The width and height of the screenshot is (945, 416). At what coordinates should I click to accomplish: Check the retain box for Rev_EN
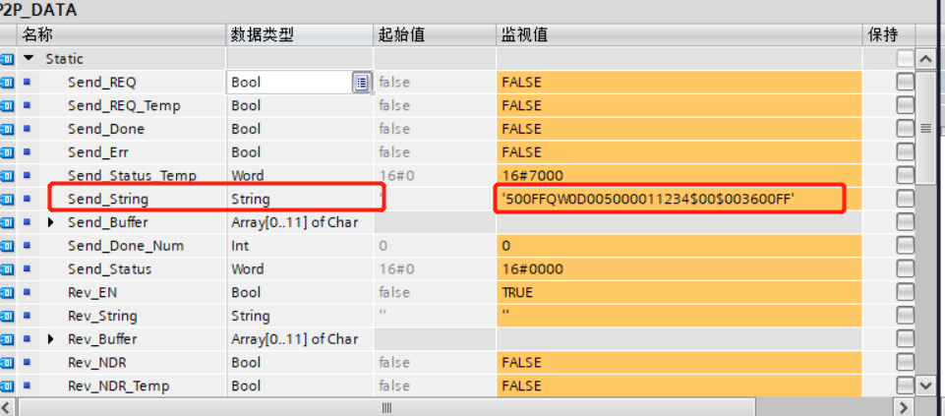[905, 293]
